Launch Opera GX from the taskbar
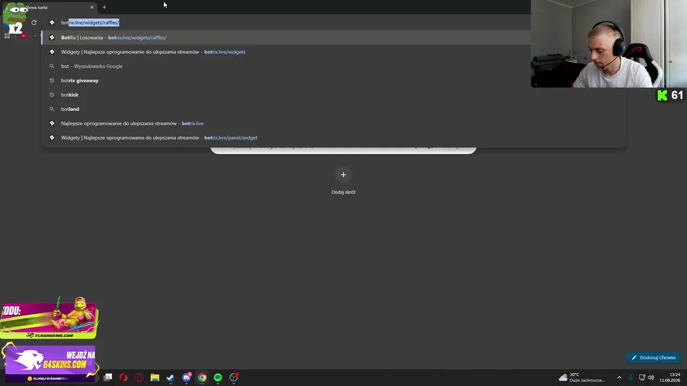687x386 pixels. point(139,377)
